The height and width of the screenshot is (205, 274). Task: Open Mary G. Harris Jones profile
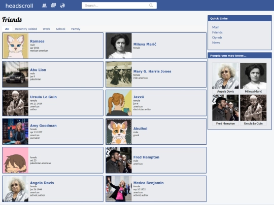[x=152, y=71]
